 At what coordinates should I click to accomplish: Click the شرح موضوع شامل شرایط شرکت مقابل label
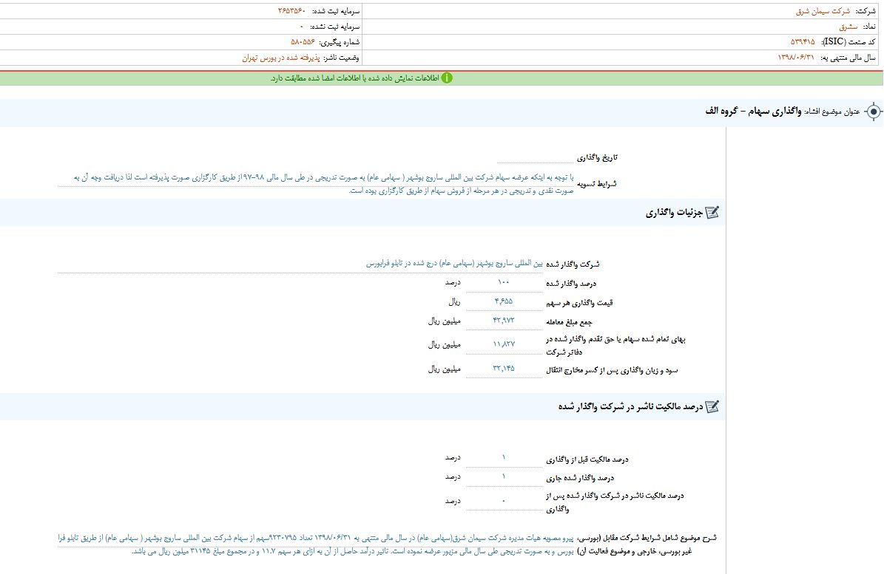[647, 544]
